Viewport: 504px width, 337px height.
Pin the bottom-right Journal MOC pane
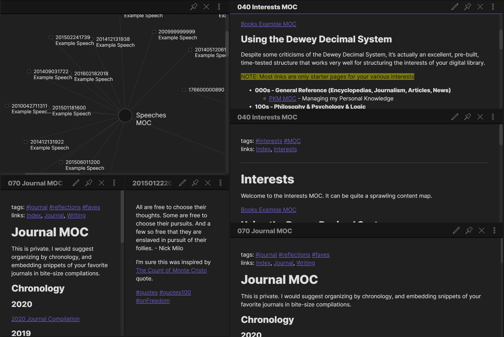click(x=469, y=231)
